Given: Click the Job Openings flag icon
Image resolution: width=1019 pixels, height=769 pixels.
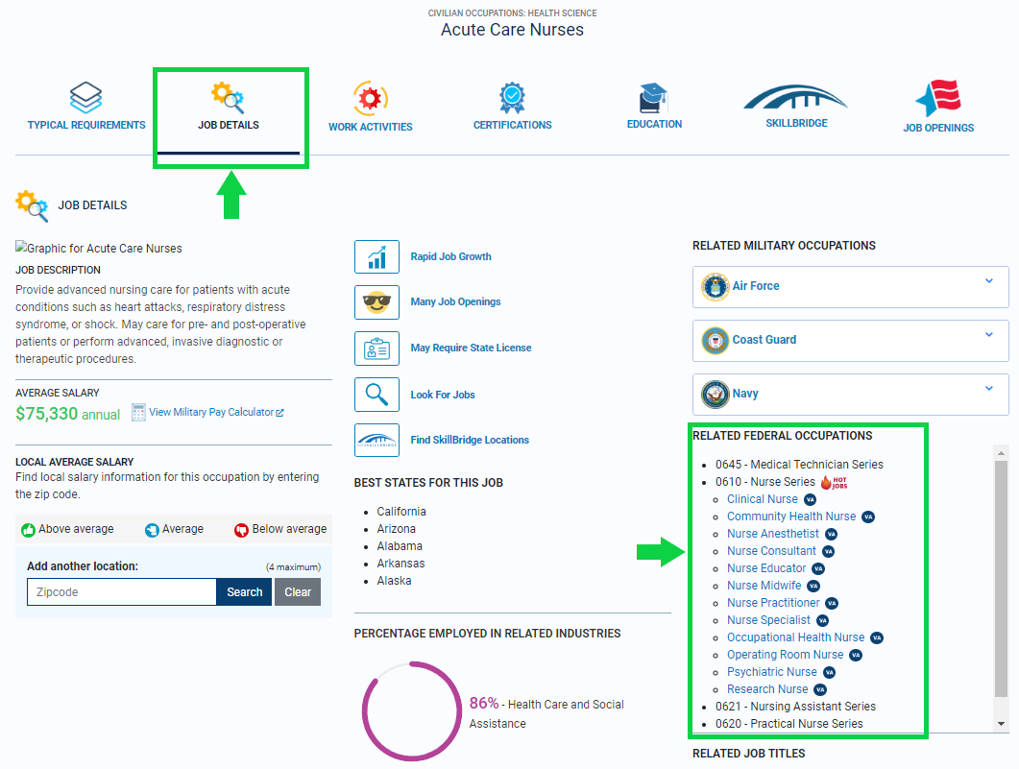Looking at the screenshot, I should pos(938,98).
